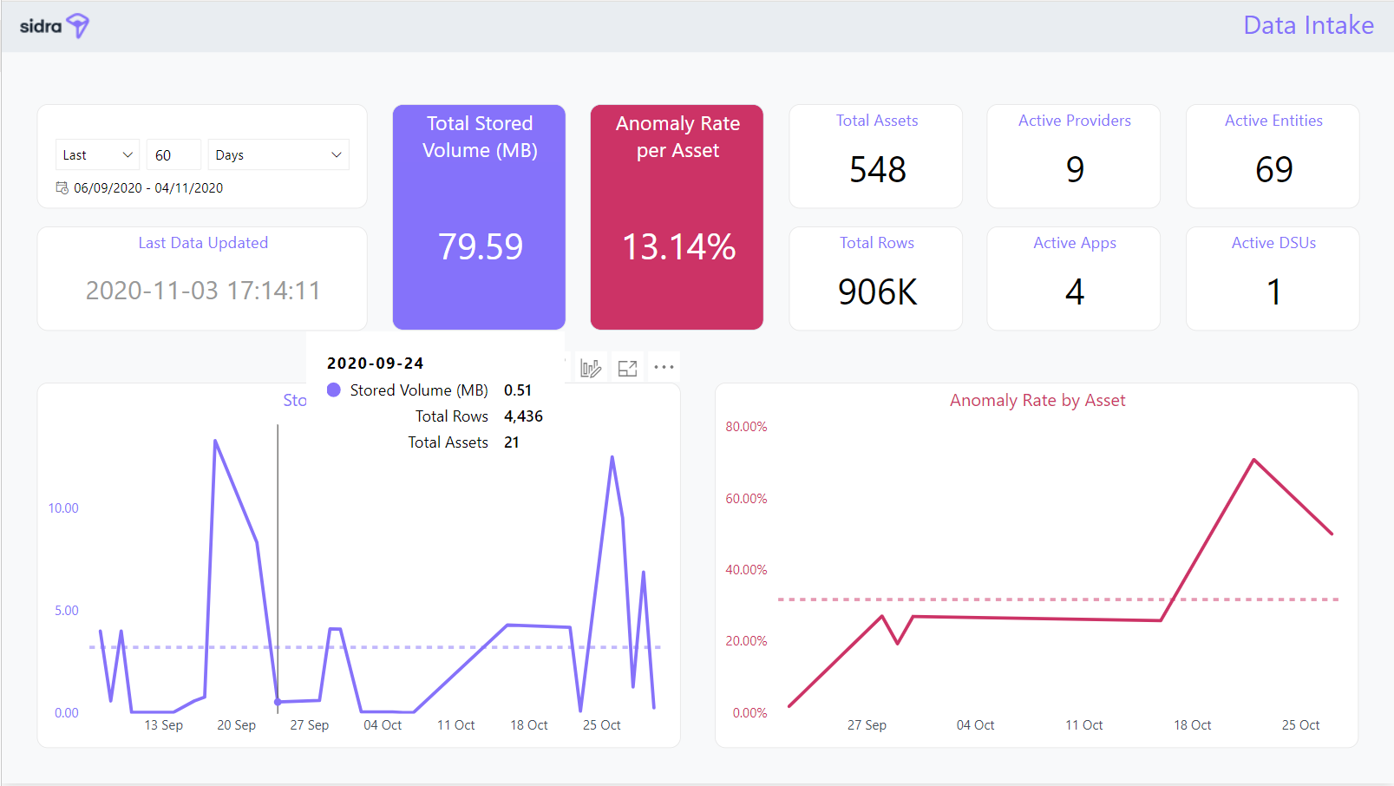Screen dimensions: 1394x786
Task: Click the Last Data Updated timestamp
Action: tap(203, 291)
